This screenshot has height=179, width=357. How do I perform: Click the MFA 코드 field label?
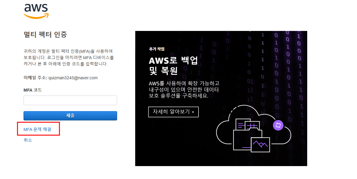pos(33,90)
